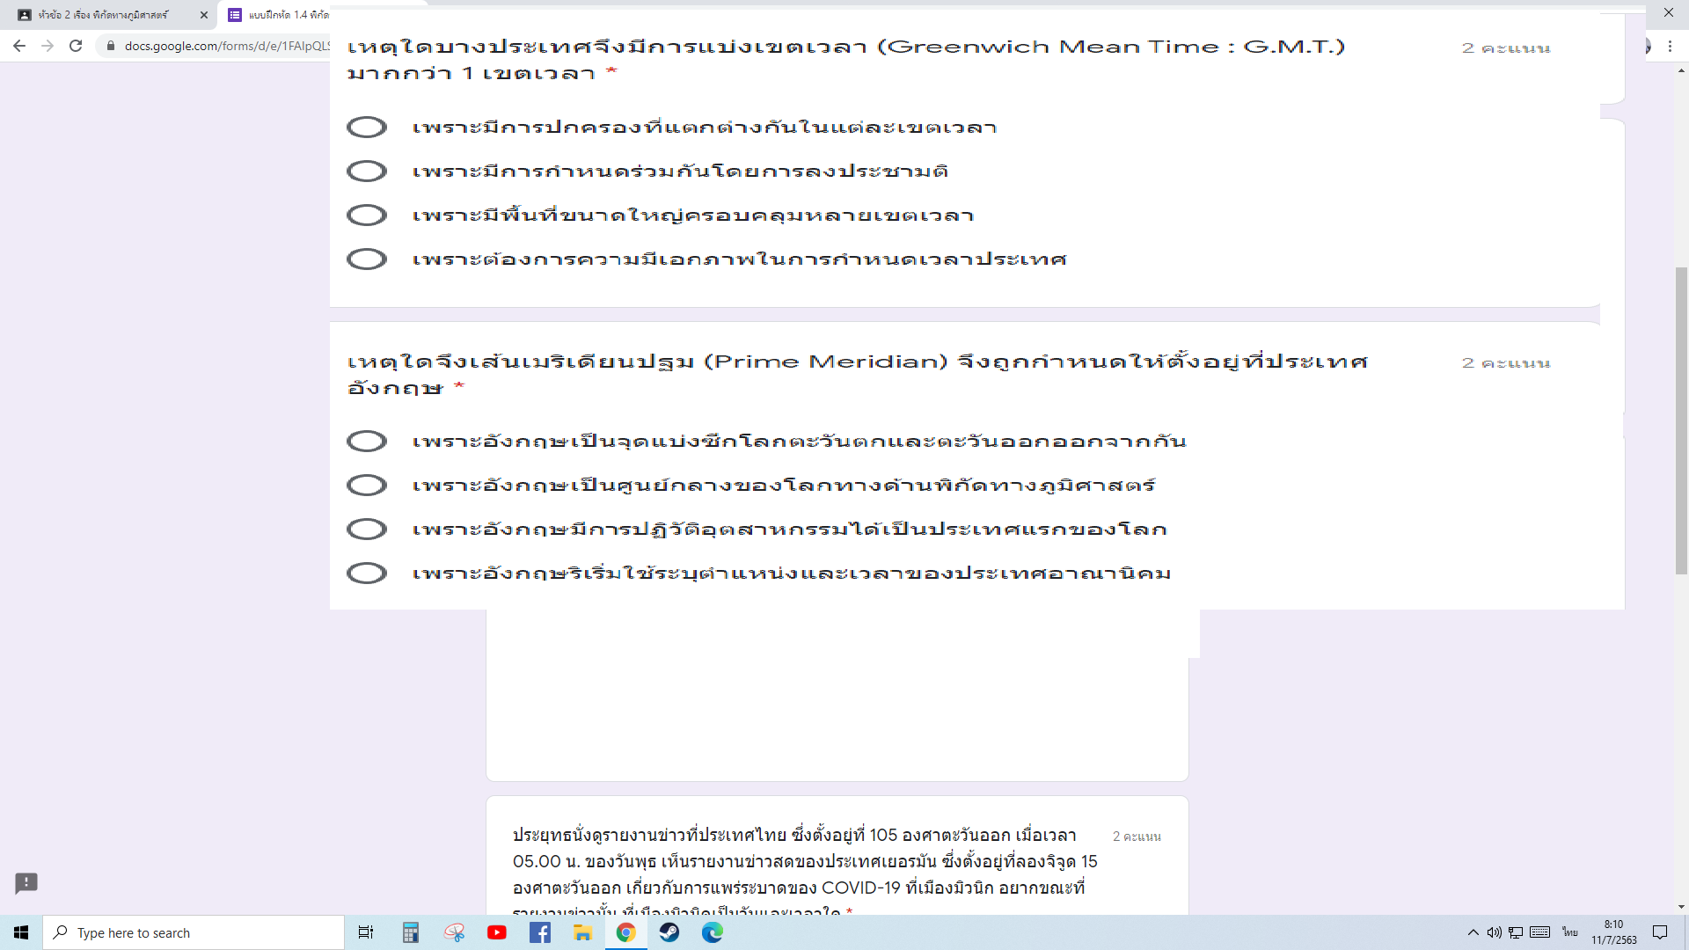Launch Microsoft Edge from taskbar
The height and width of the screenshot is (950, 1689).
[x=713, y=932]
